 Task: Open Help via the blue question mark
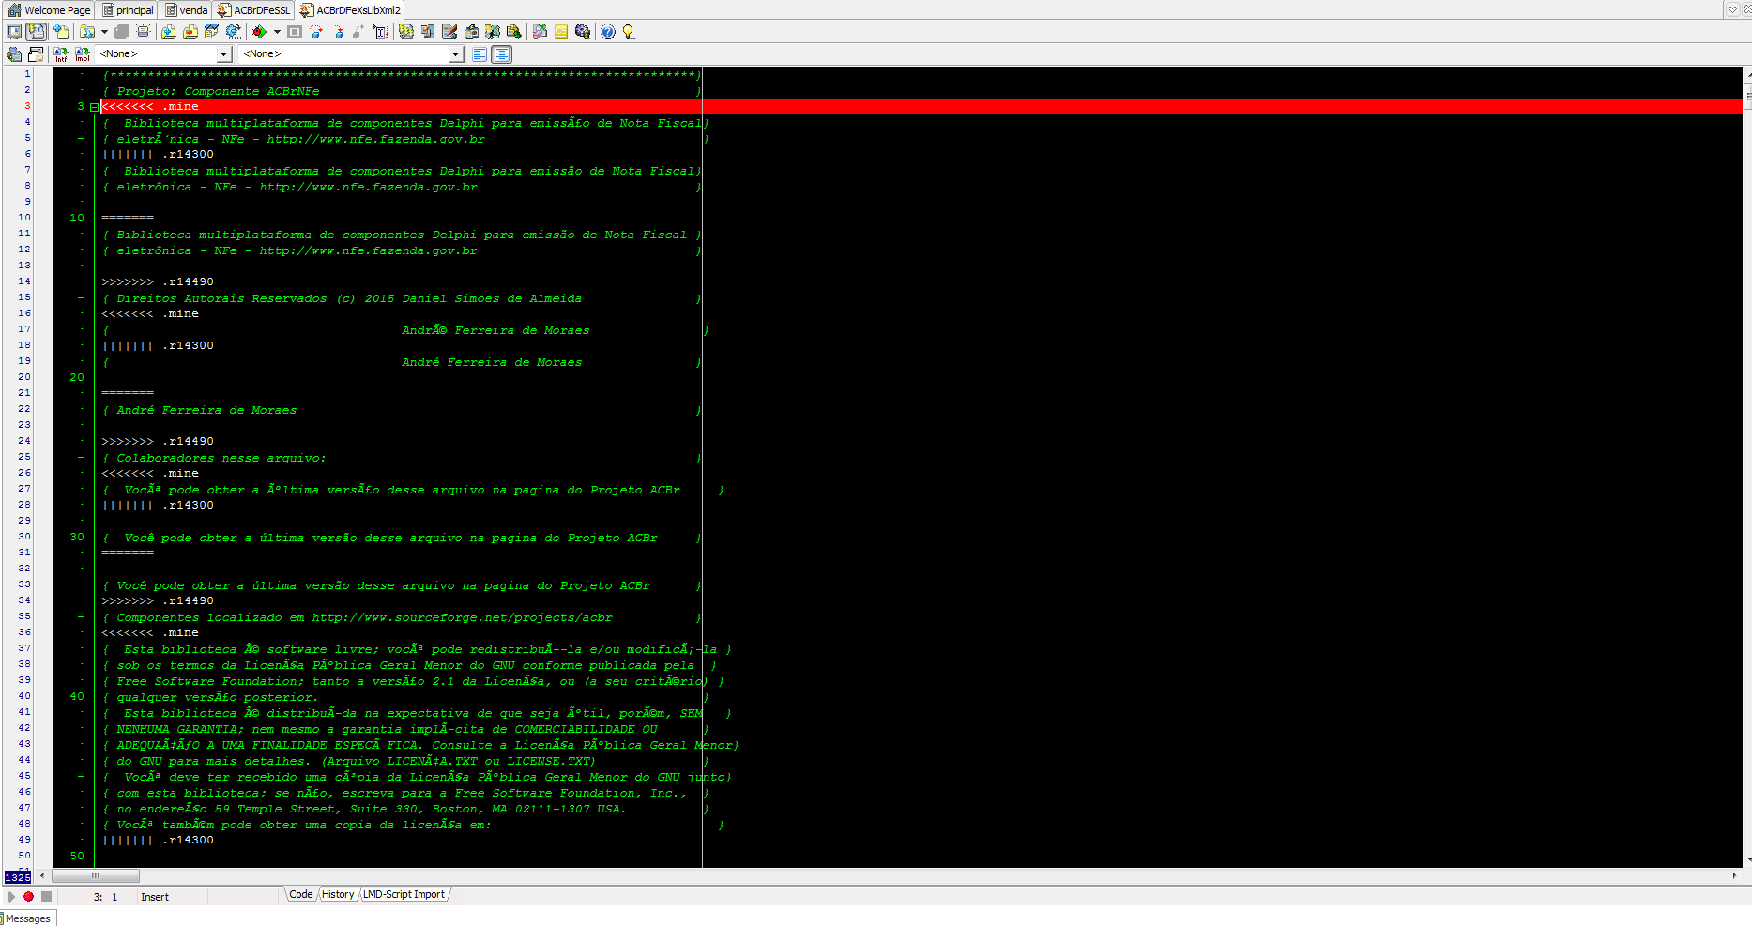(x=608, y=32)
